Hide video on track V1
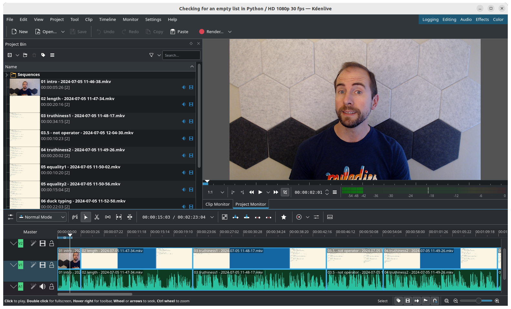The width and height of the screenshot is (511, 309). [43, 265]
